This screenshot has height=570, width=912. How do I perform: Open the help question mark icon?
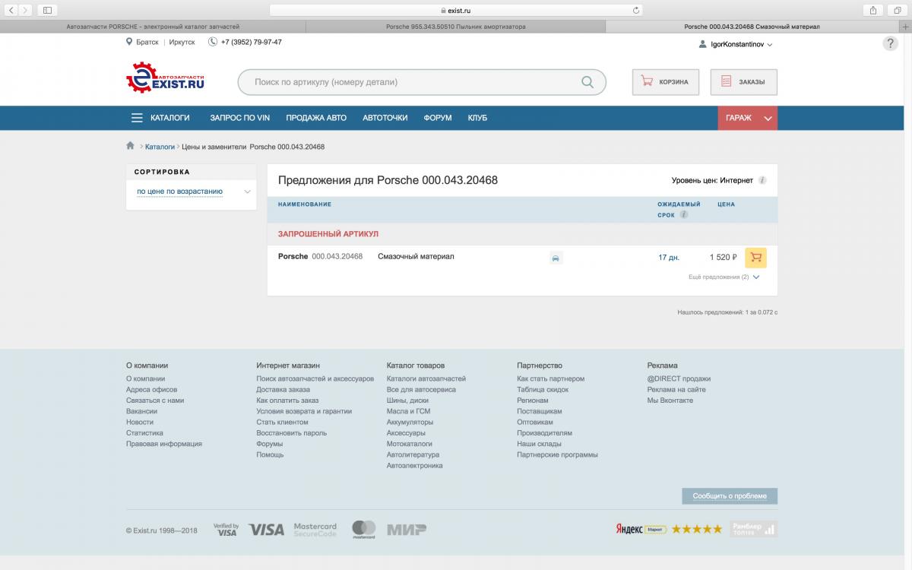click(890, 44)
